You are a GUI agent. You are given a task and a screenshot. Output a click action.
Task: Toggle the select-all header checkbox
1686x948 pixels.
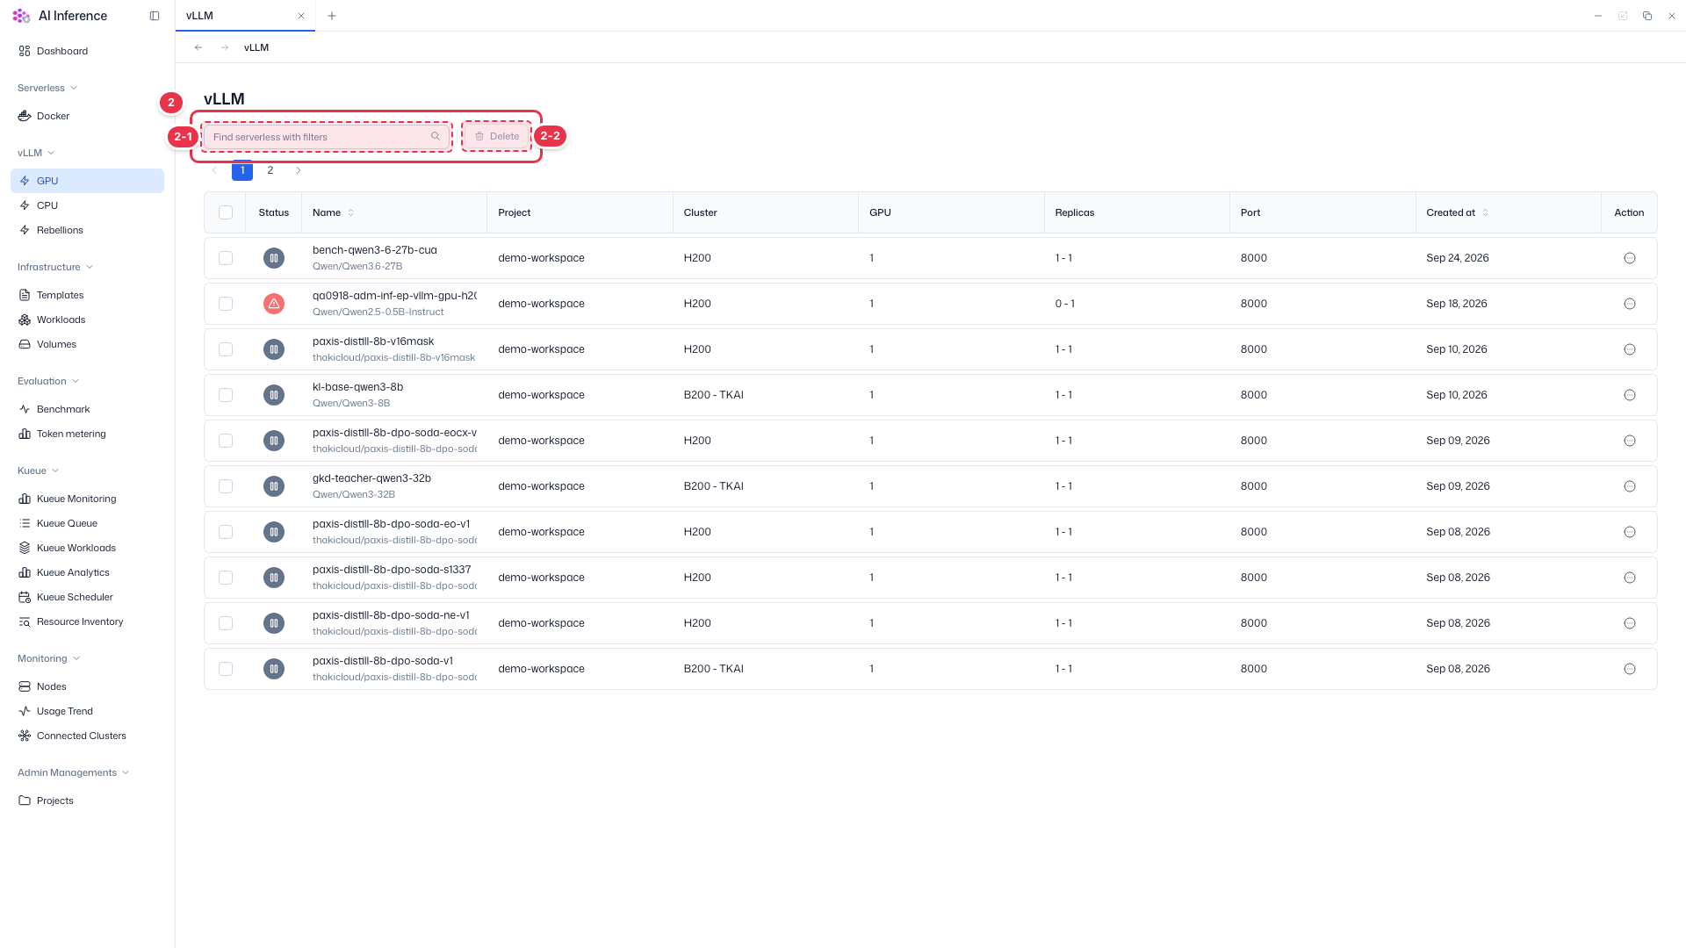tap(226, 212)
